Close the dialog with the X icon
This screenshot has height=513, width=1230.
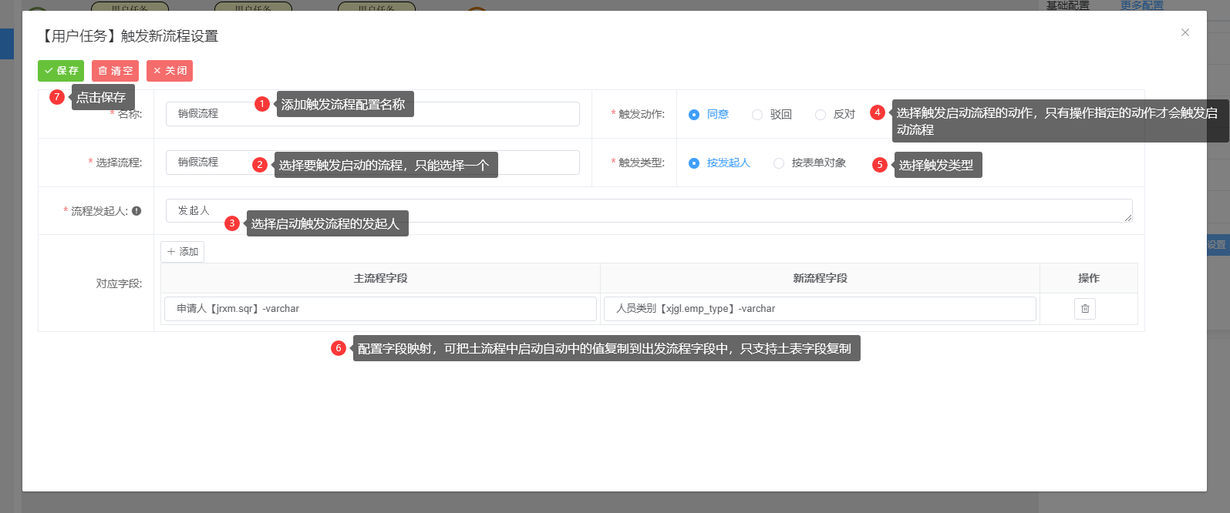point(1185,32)
